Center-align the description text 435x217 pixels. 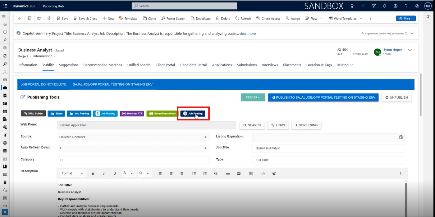(171, 174)
